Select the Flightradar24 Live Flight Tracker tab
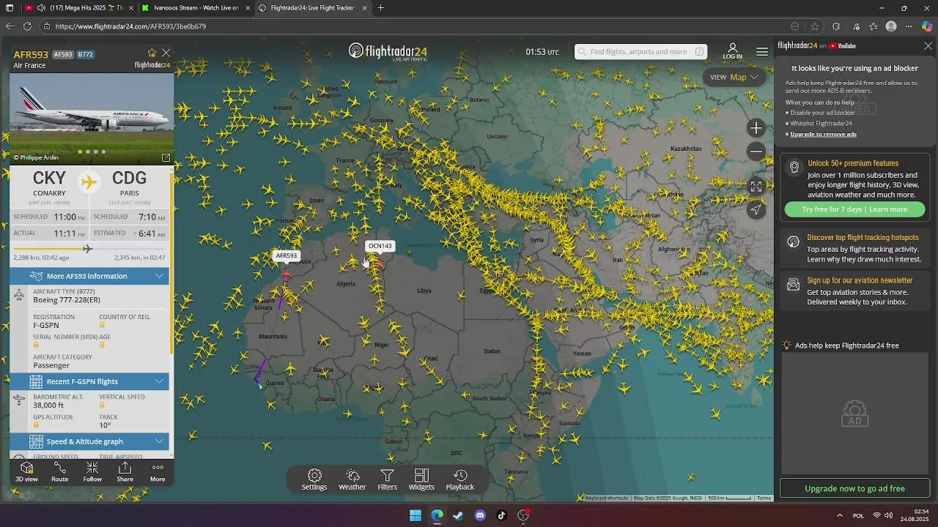 (x=313, y=8)
